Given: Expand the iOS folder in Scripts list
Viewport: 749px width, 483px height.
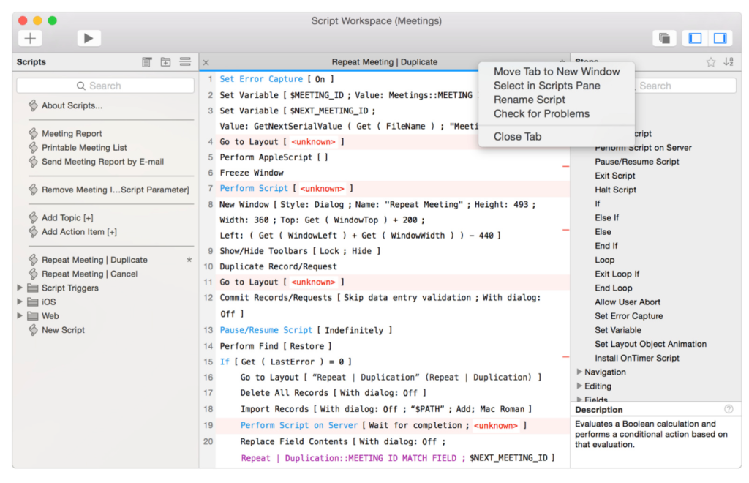Looking at the screenshot, I should (x=20, y=302).
